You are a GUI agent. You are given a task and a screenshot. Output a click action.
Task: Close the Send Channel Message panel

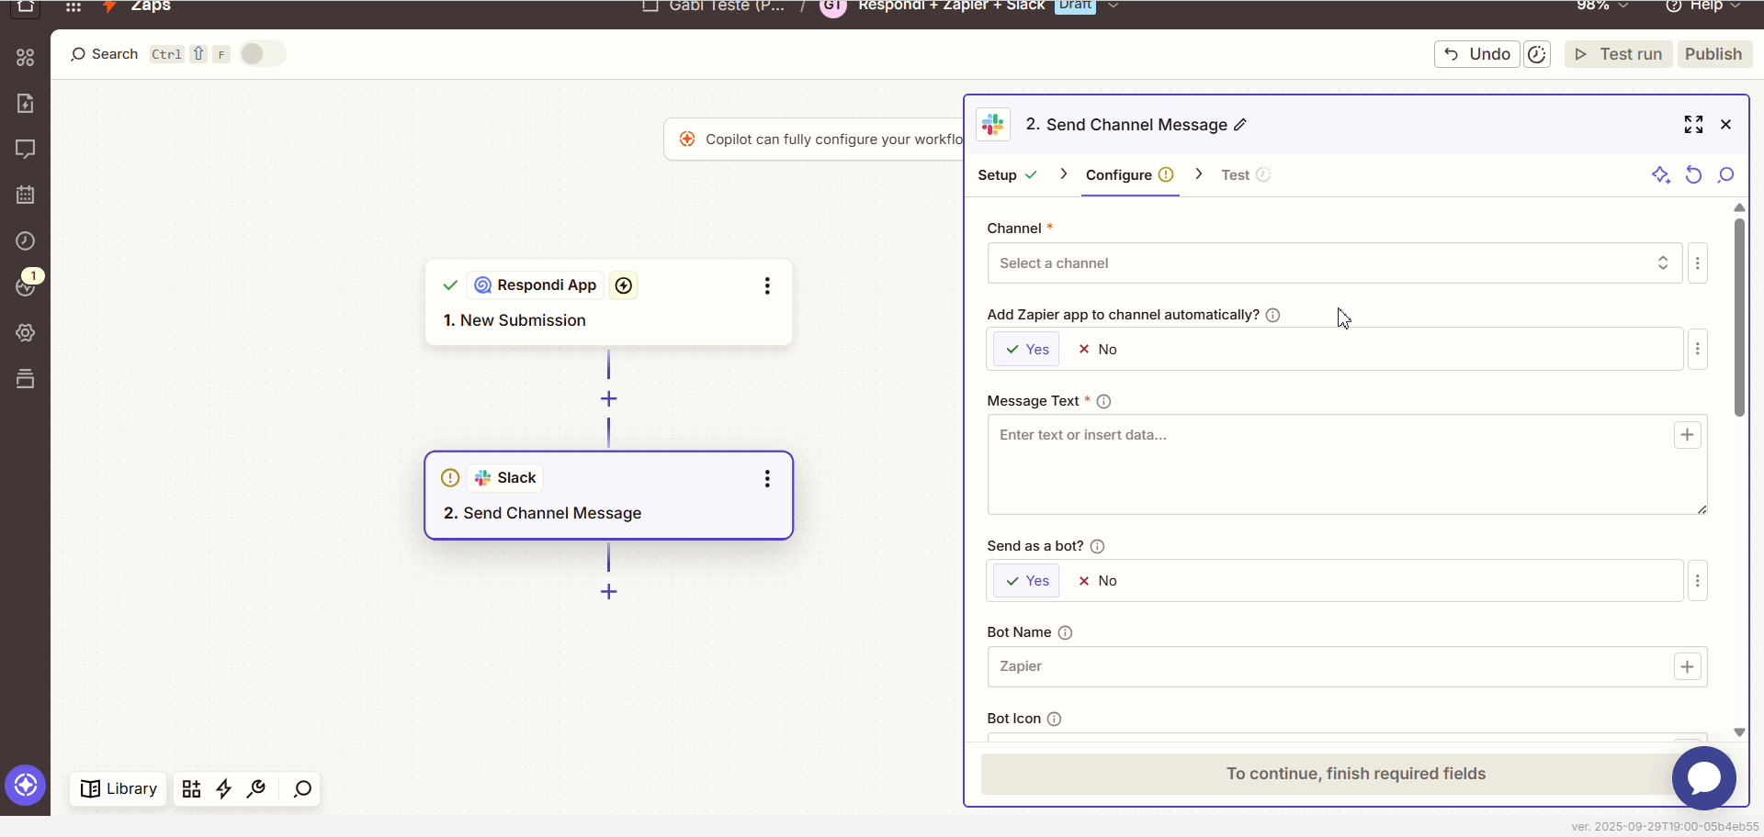tap(1726, 125)
